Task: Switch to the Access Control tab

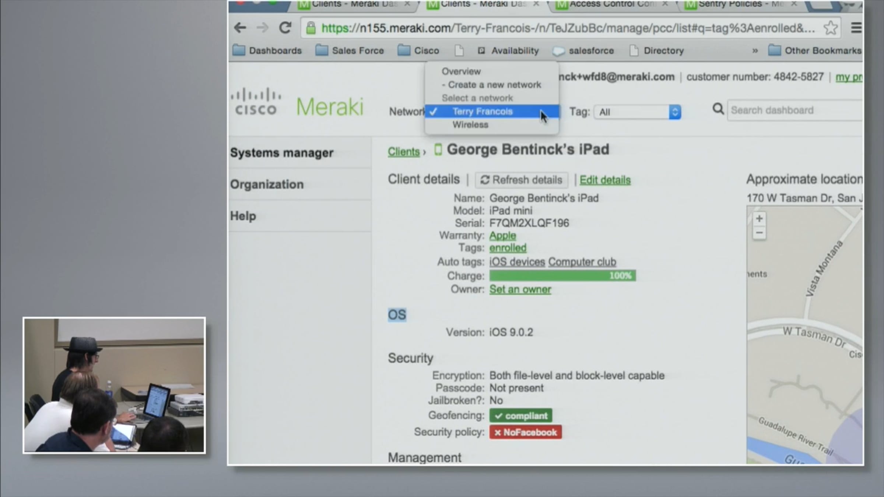Action: [x=612, y=5]
